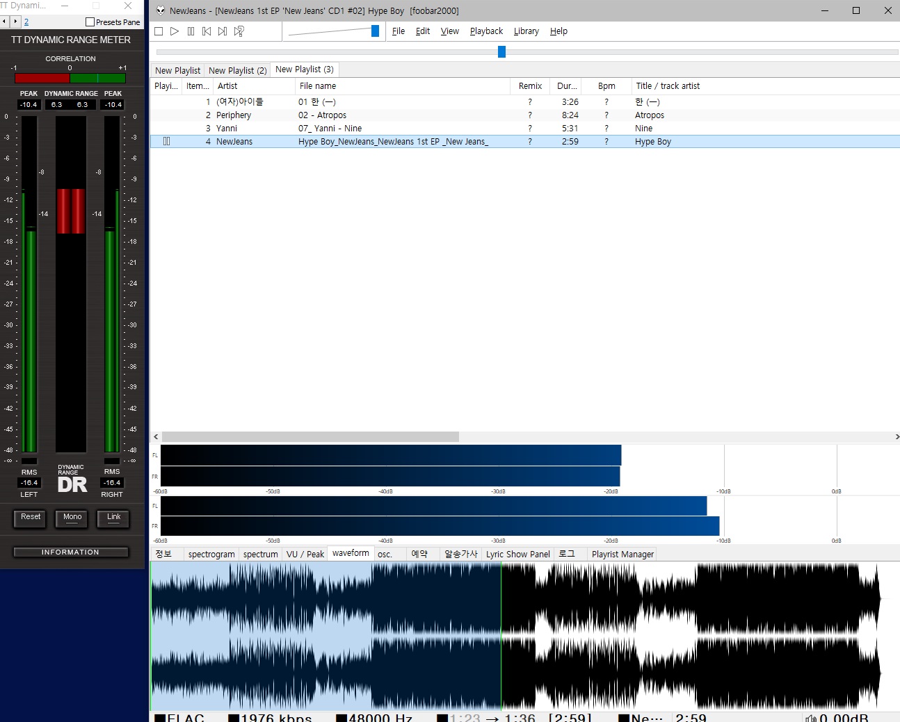The image size is (900, 722).
Task: Click the scroll left arrow of the playlist
Action: (x=156, y=436)
